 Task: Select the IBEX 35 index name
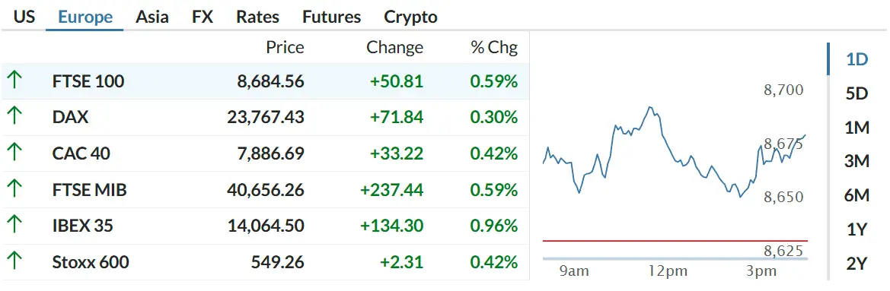click(83, 226)
